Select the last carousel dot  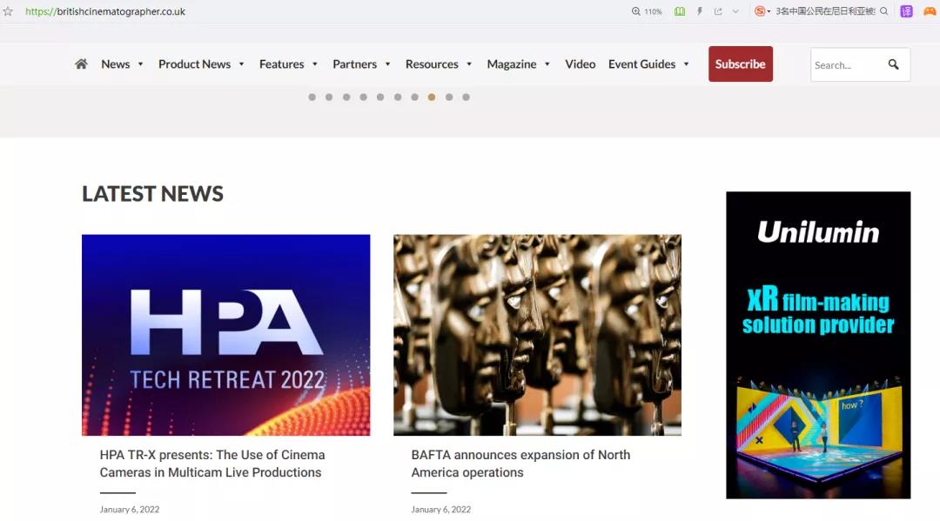tap(466, 97)
